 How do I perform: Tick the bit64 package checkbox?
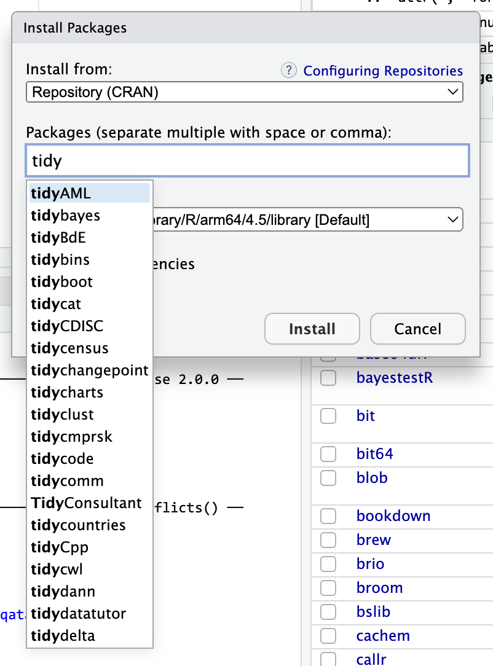pos(328,454)
